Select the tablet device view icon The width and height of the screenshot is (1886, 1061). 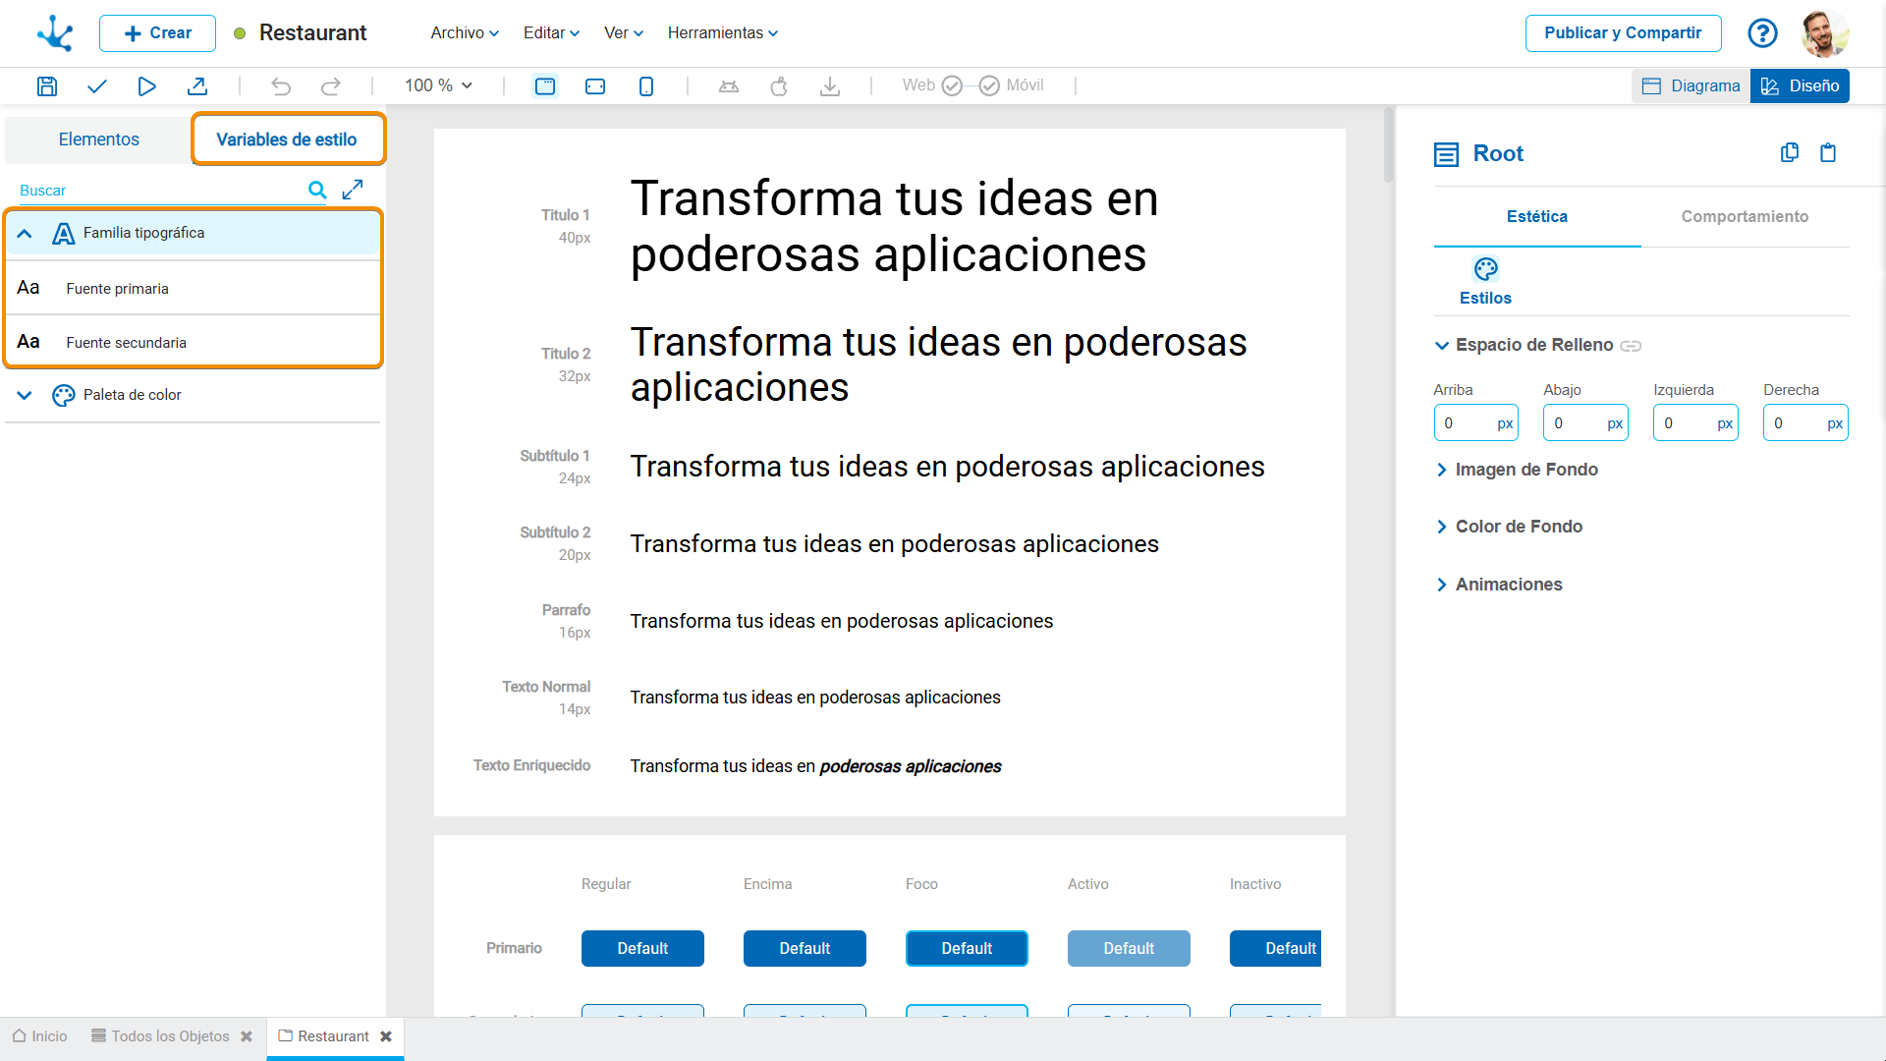pyautogui.click(x=595, y=86)
